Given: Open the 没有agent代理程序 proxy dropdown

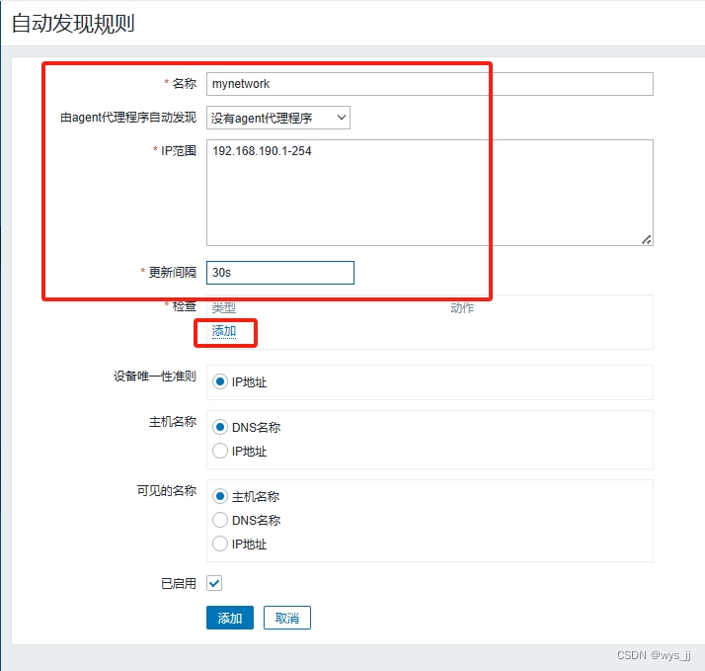Looking at the screenshot, I should pos(277,118).
